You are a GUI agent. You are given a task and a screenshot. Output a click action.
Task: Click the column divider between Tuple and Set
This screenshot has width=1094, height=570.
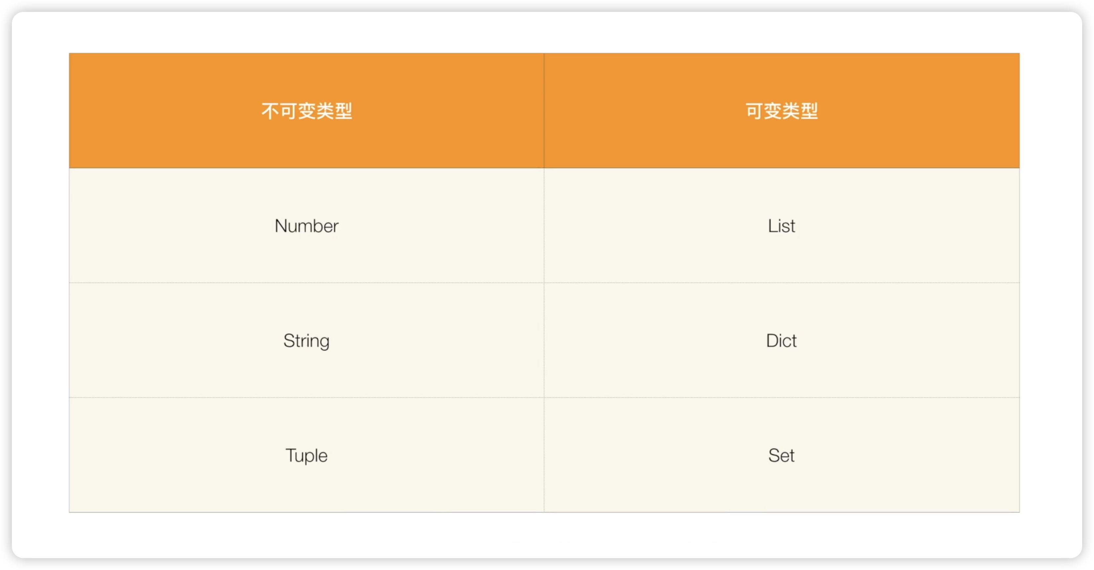[544, 456]
